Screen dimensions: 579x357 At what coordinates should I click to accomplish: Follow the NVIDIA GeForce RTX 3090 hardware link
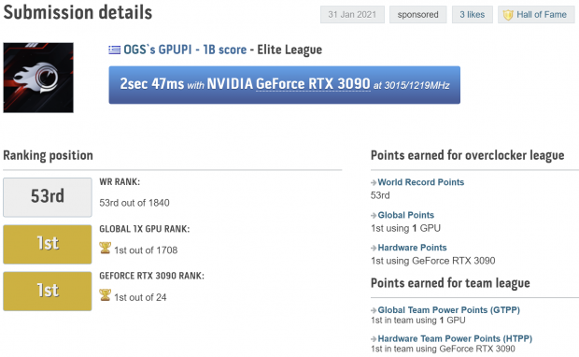(289, 84)
